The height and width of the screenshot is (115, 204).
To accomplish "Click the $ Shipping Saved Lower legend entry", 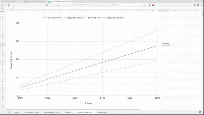I will pos(74,18).
